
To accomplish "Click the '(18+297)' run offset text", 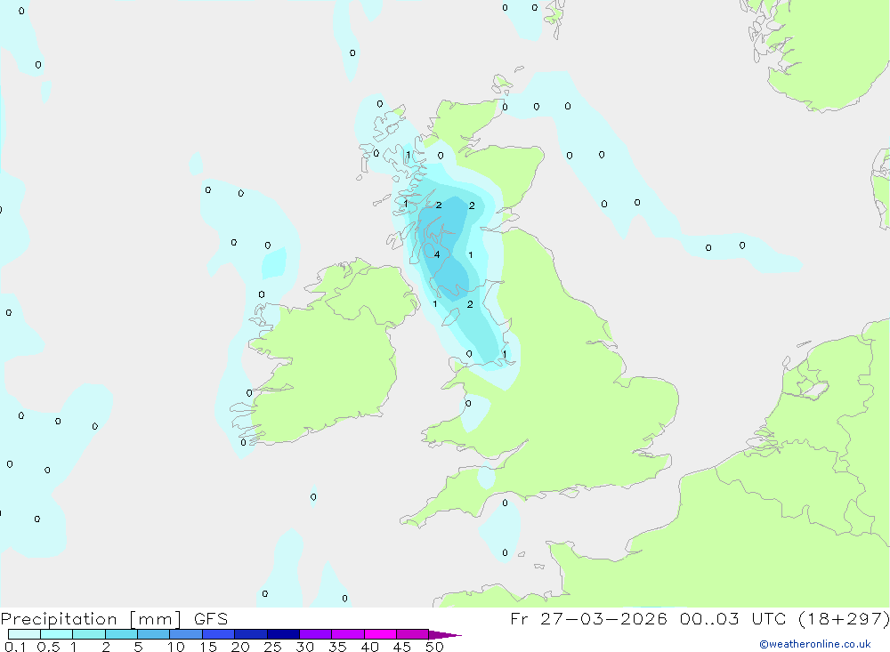I will pos(844,618).
